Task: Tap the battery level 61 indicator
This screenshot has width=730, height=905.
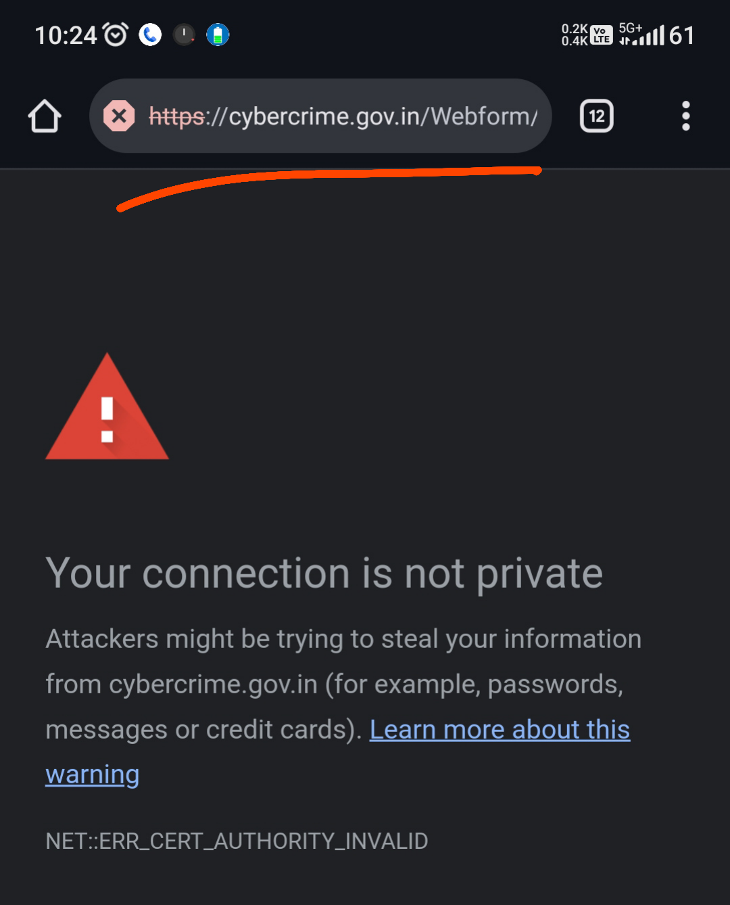Action: [681, 35]
